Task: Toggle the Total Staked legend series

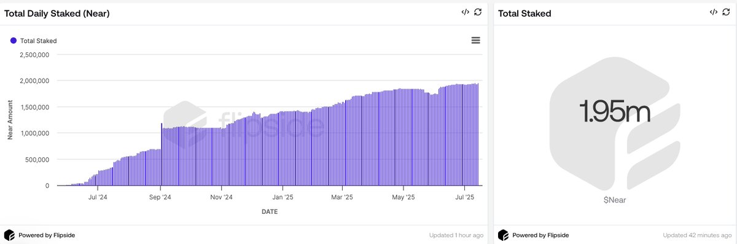Action: (x=34, y=41)
